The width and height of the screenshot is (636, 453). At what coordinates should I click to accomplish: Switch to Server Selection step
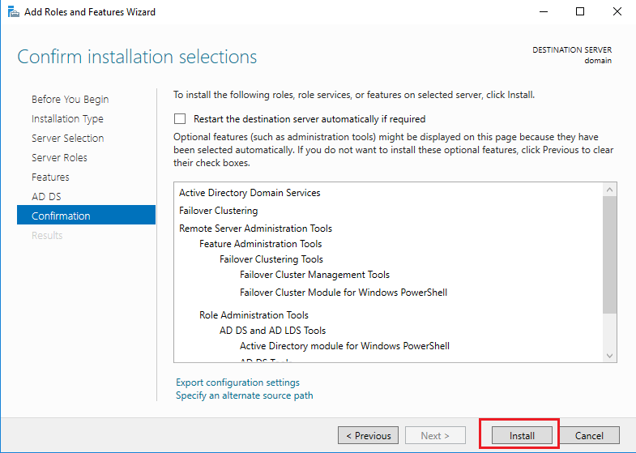point(67,139)
